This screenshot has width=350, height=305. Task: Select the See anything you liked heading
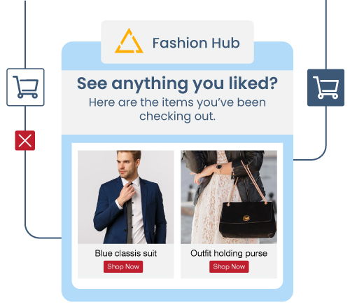pos(177,83)
